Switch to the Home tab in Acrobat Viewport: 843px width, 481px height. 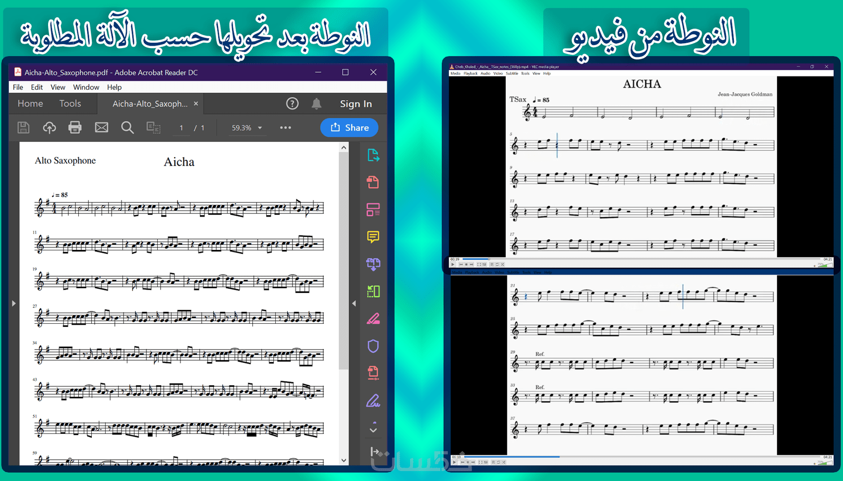(30, 104)
